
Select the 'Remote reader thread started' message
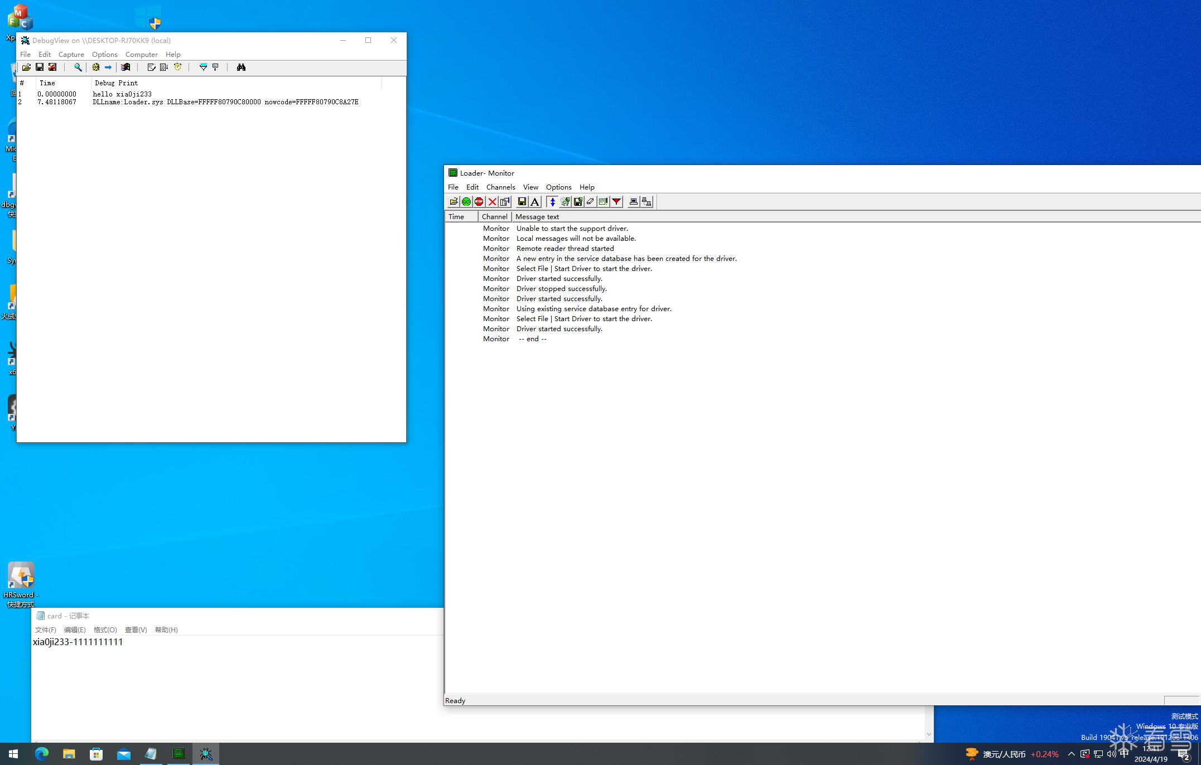pyautogui.click(x=565, y=249)
